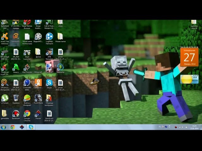Open the DayZ Launcher shortcut
Screen dimensions: 202x151
[x=27, y=54]
